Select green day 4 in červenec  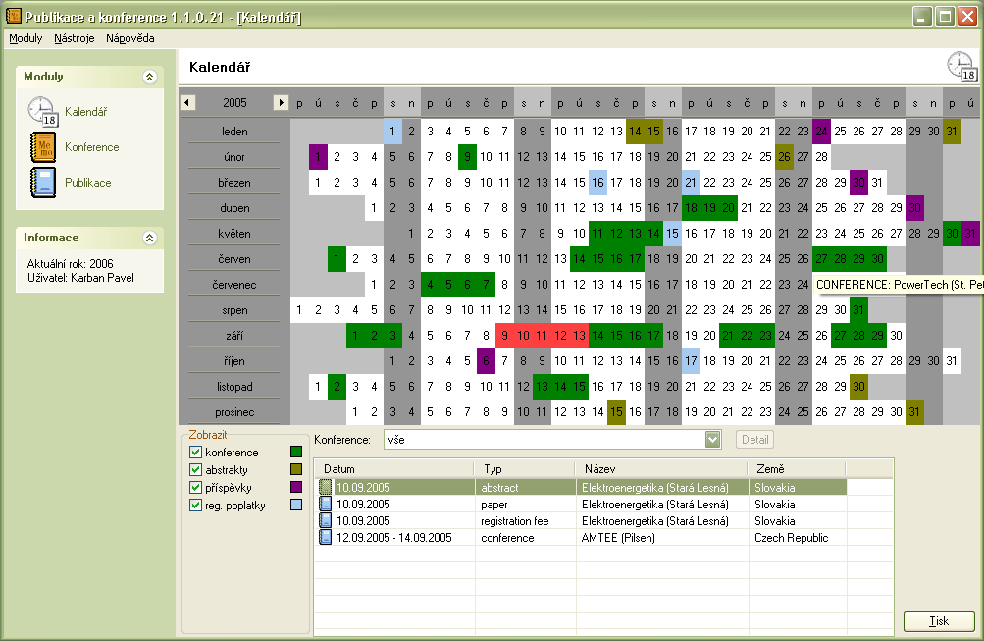pyautogui.click(x=430, y=285)
